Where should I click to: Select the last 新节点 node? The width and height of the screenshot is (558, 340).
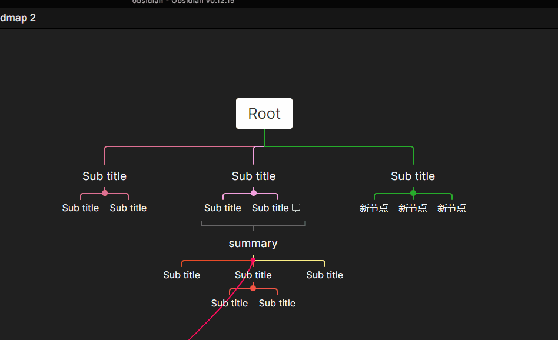[451, 208]
